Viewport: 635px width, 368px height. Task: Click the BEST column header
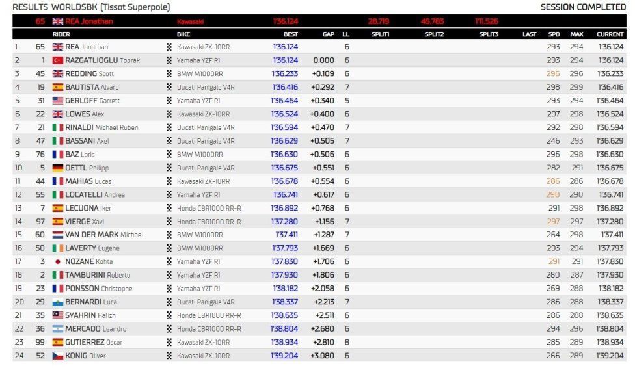pos(290,34)
